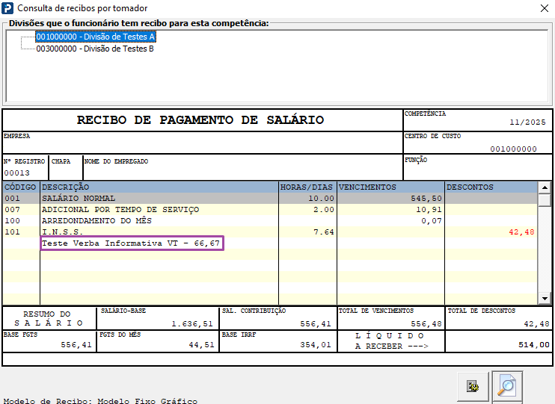Click Modelo de Recibo: Modelo Fixo Gráfico text
Image resolution: width=555 pixels, height=404 pixels.
(100, 401)
